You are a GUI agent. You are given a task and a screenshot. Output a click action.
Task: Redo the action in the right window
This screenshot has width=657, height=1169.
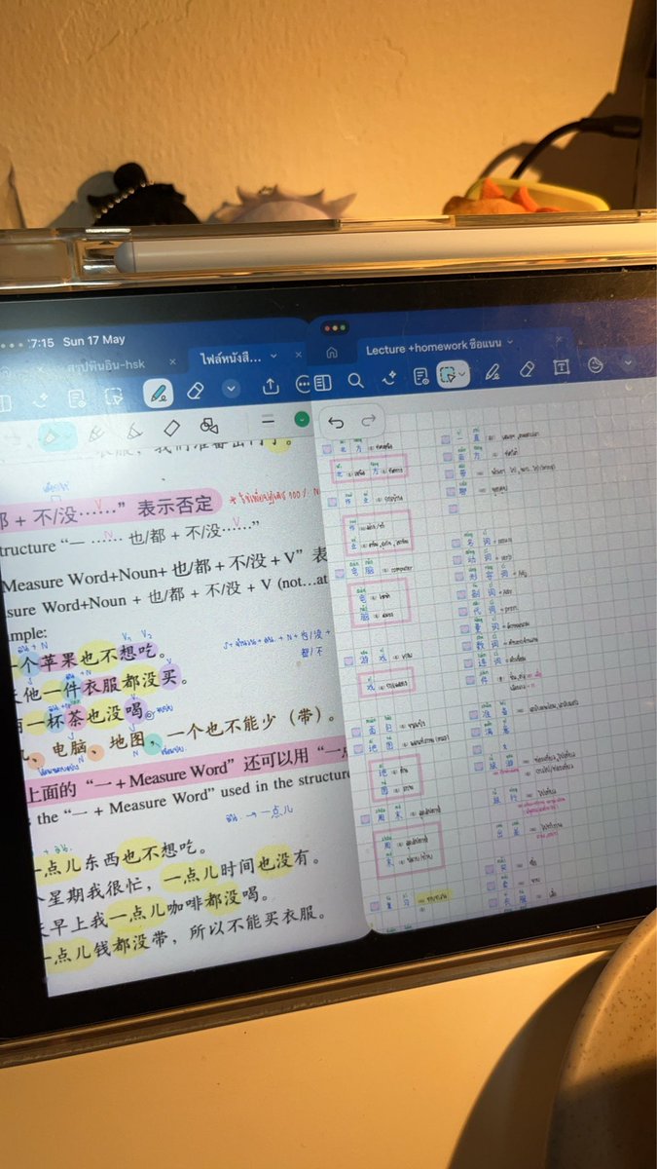pos(368,420)
